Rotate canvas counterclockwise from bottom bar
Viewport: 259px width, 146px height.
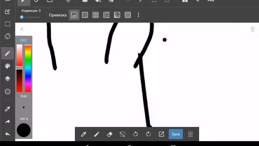click(x=136, y=134)
